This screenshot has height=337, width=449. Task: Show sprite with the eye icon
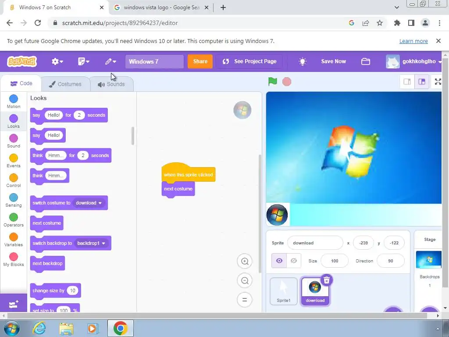(279, 261)
